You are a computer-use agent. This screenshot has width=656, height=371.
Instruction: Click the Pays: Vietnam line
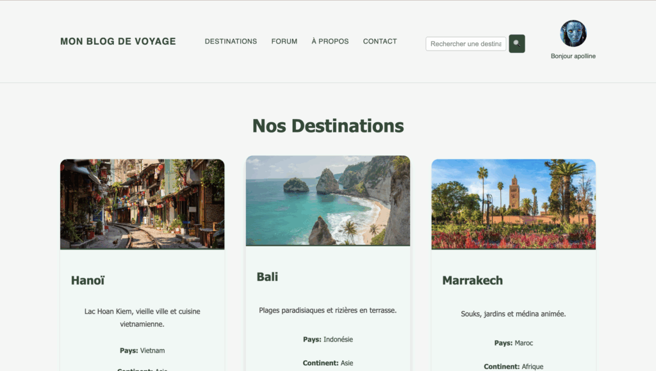(142, 351)
